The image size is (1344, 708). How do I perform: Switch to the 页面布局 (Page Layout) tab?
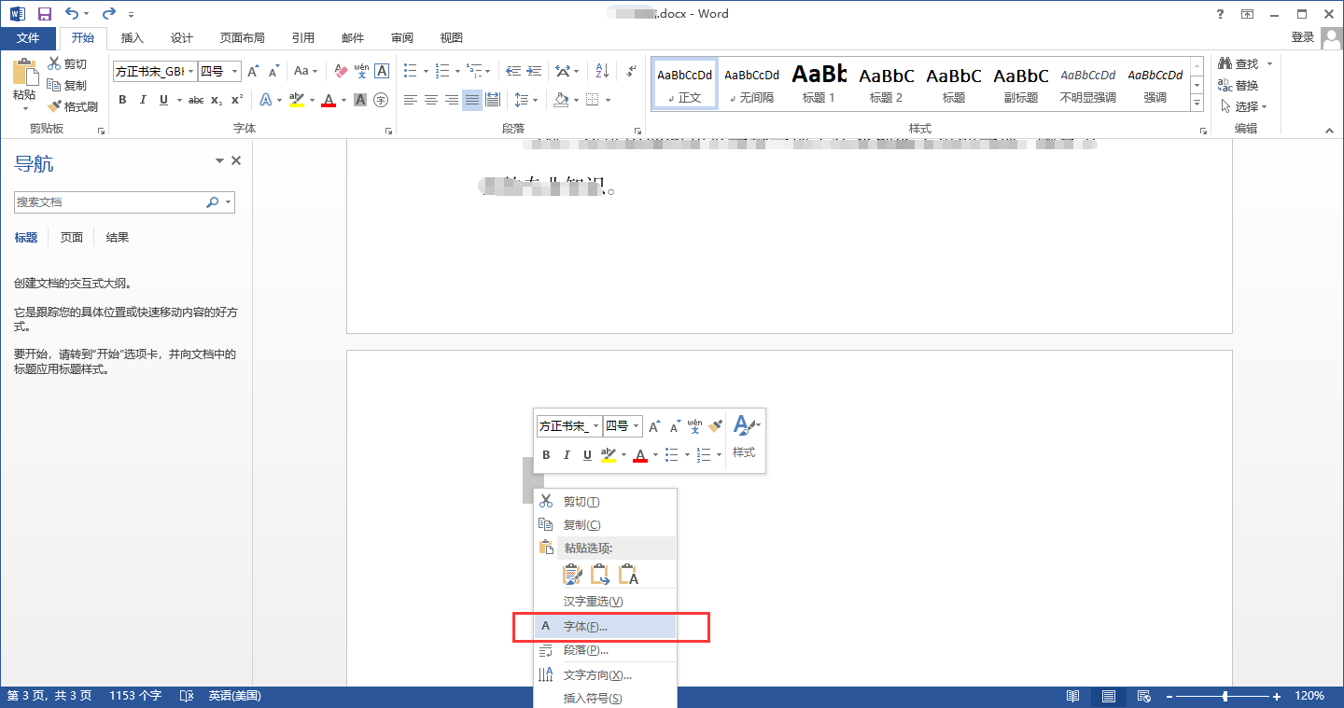click(243, 38)
